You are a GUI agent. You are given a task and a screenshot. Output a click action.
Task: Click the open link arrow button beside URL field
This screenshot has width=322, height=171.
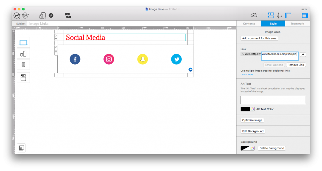click(x=303, y=55)
